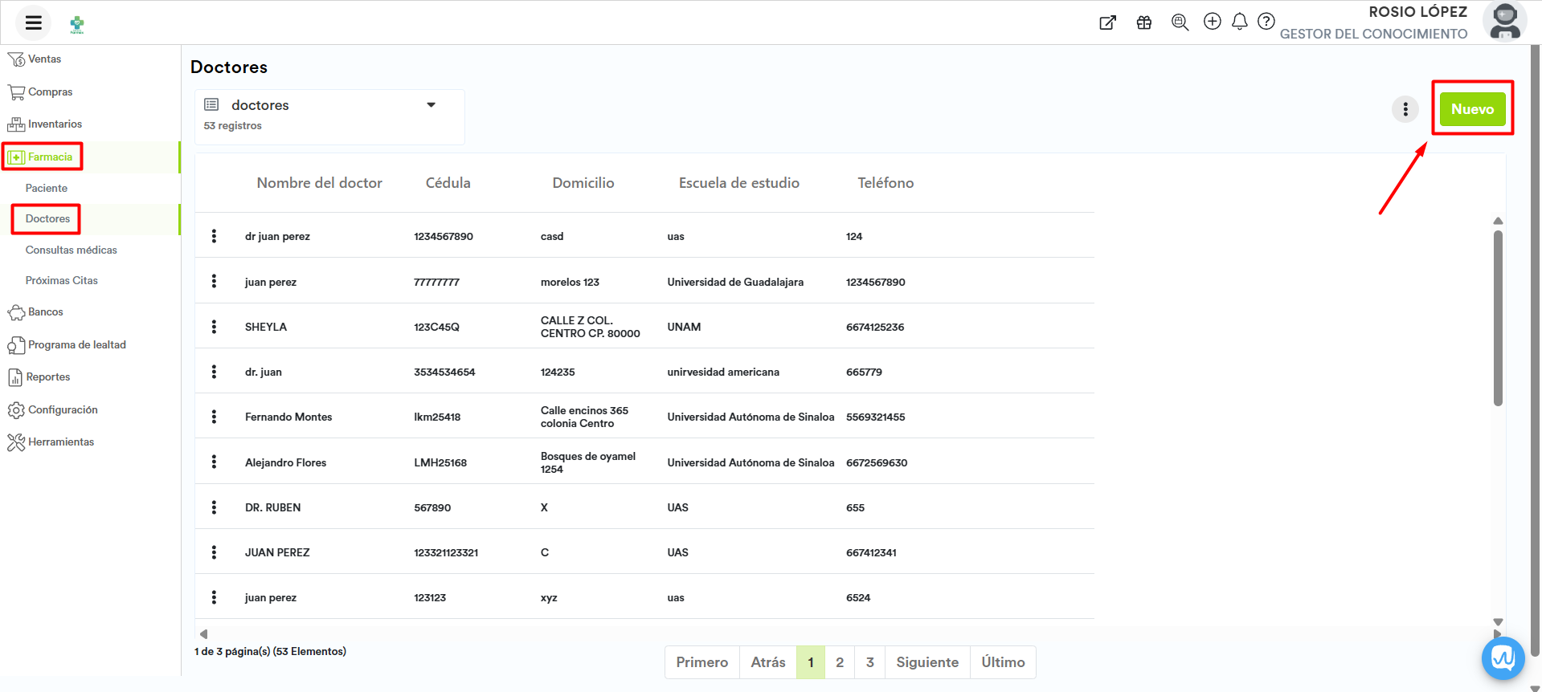Screen dimensions: 1542x692
Task: Click the help question mark icon
Action: tap(1266, 22)
